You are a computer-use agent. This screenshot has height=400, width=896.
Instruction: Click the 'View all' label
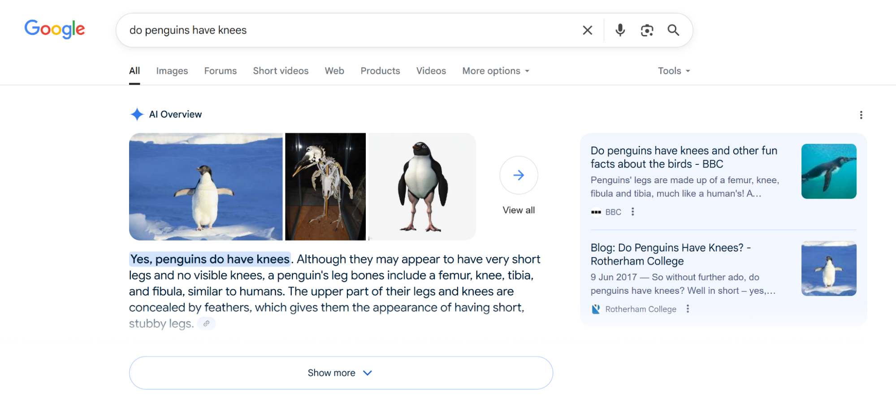[x=519, y=210]
